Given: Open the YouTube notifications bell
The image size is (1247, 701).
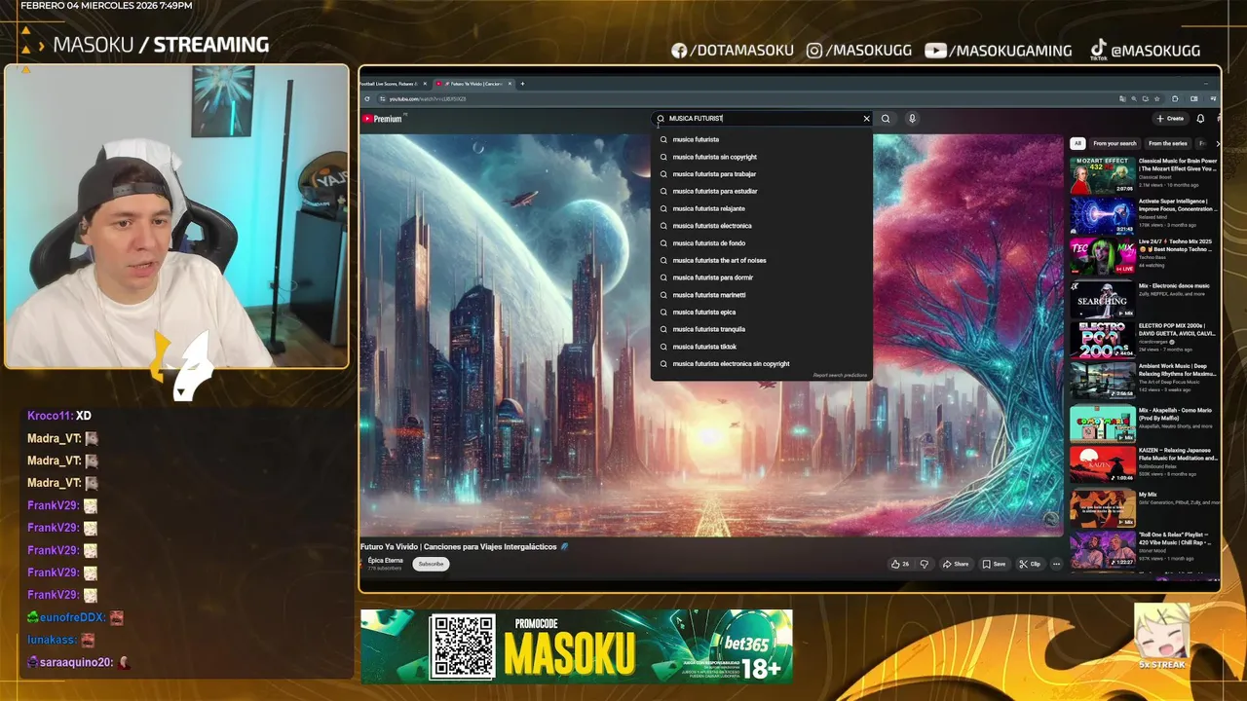Looking at the screenshot, I should click(x=1200, y=119).
